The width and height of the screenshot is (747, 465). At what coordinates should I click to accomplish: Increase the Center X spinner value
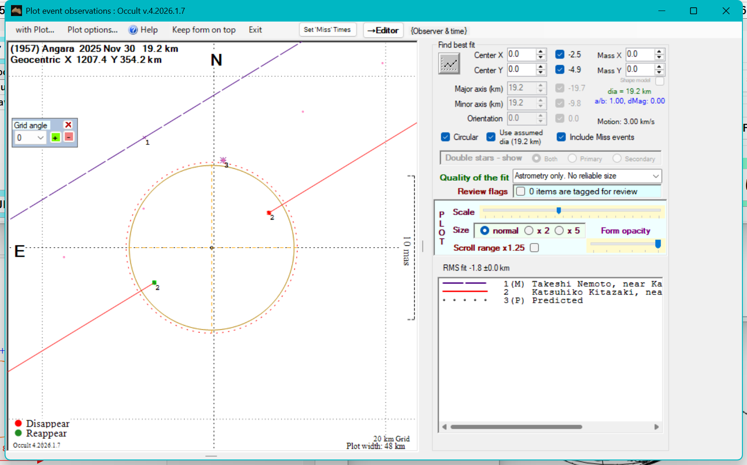click(x=541, y=51)
